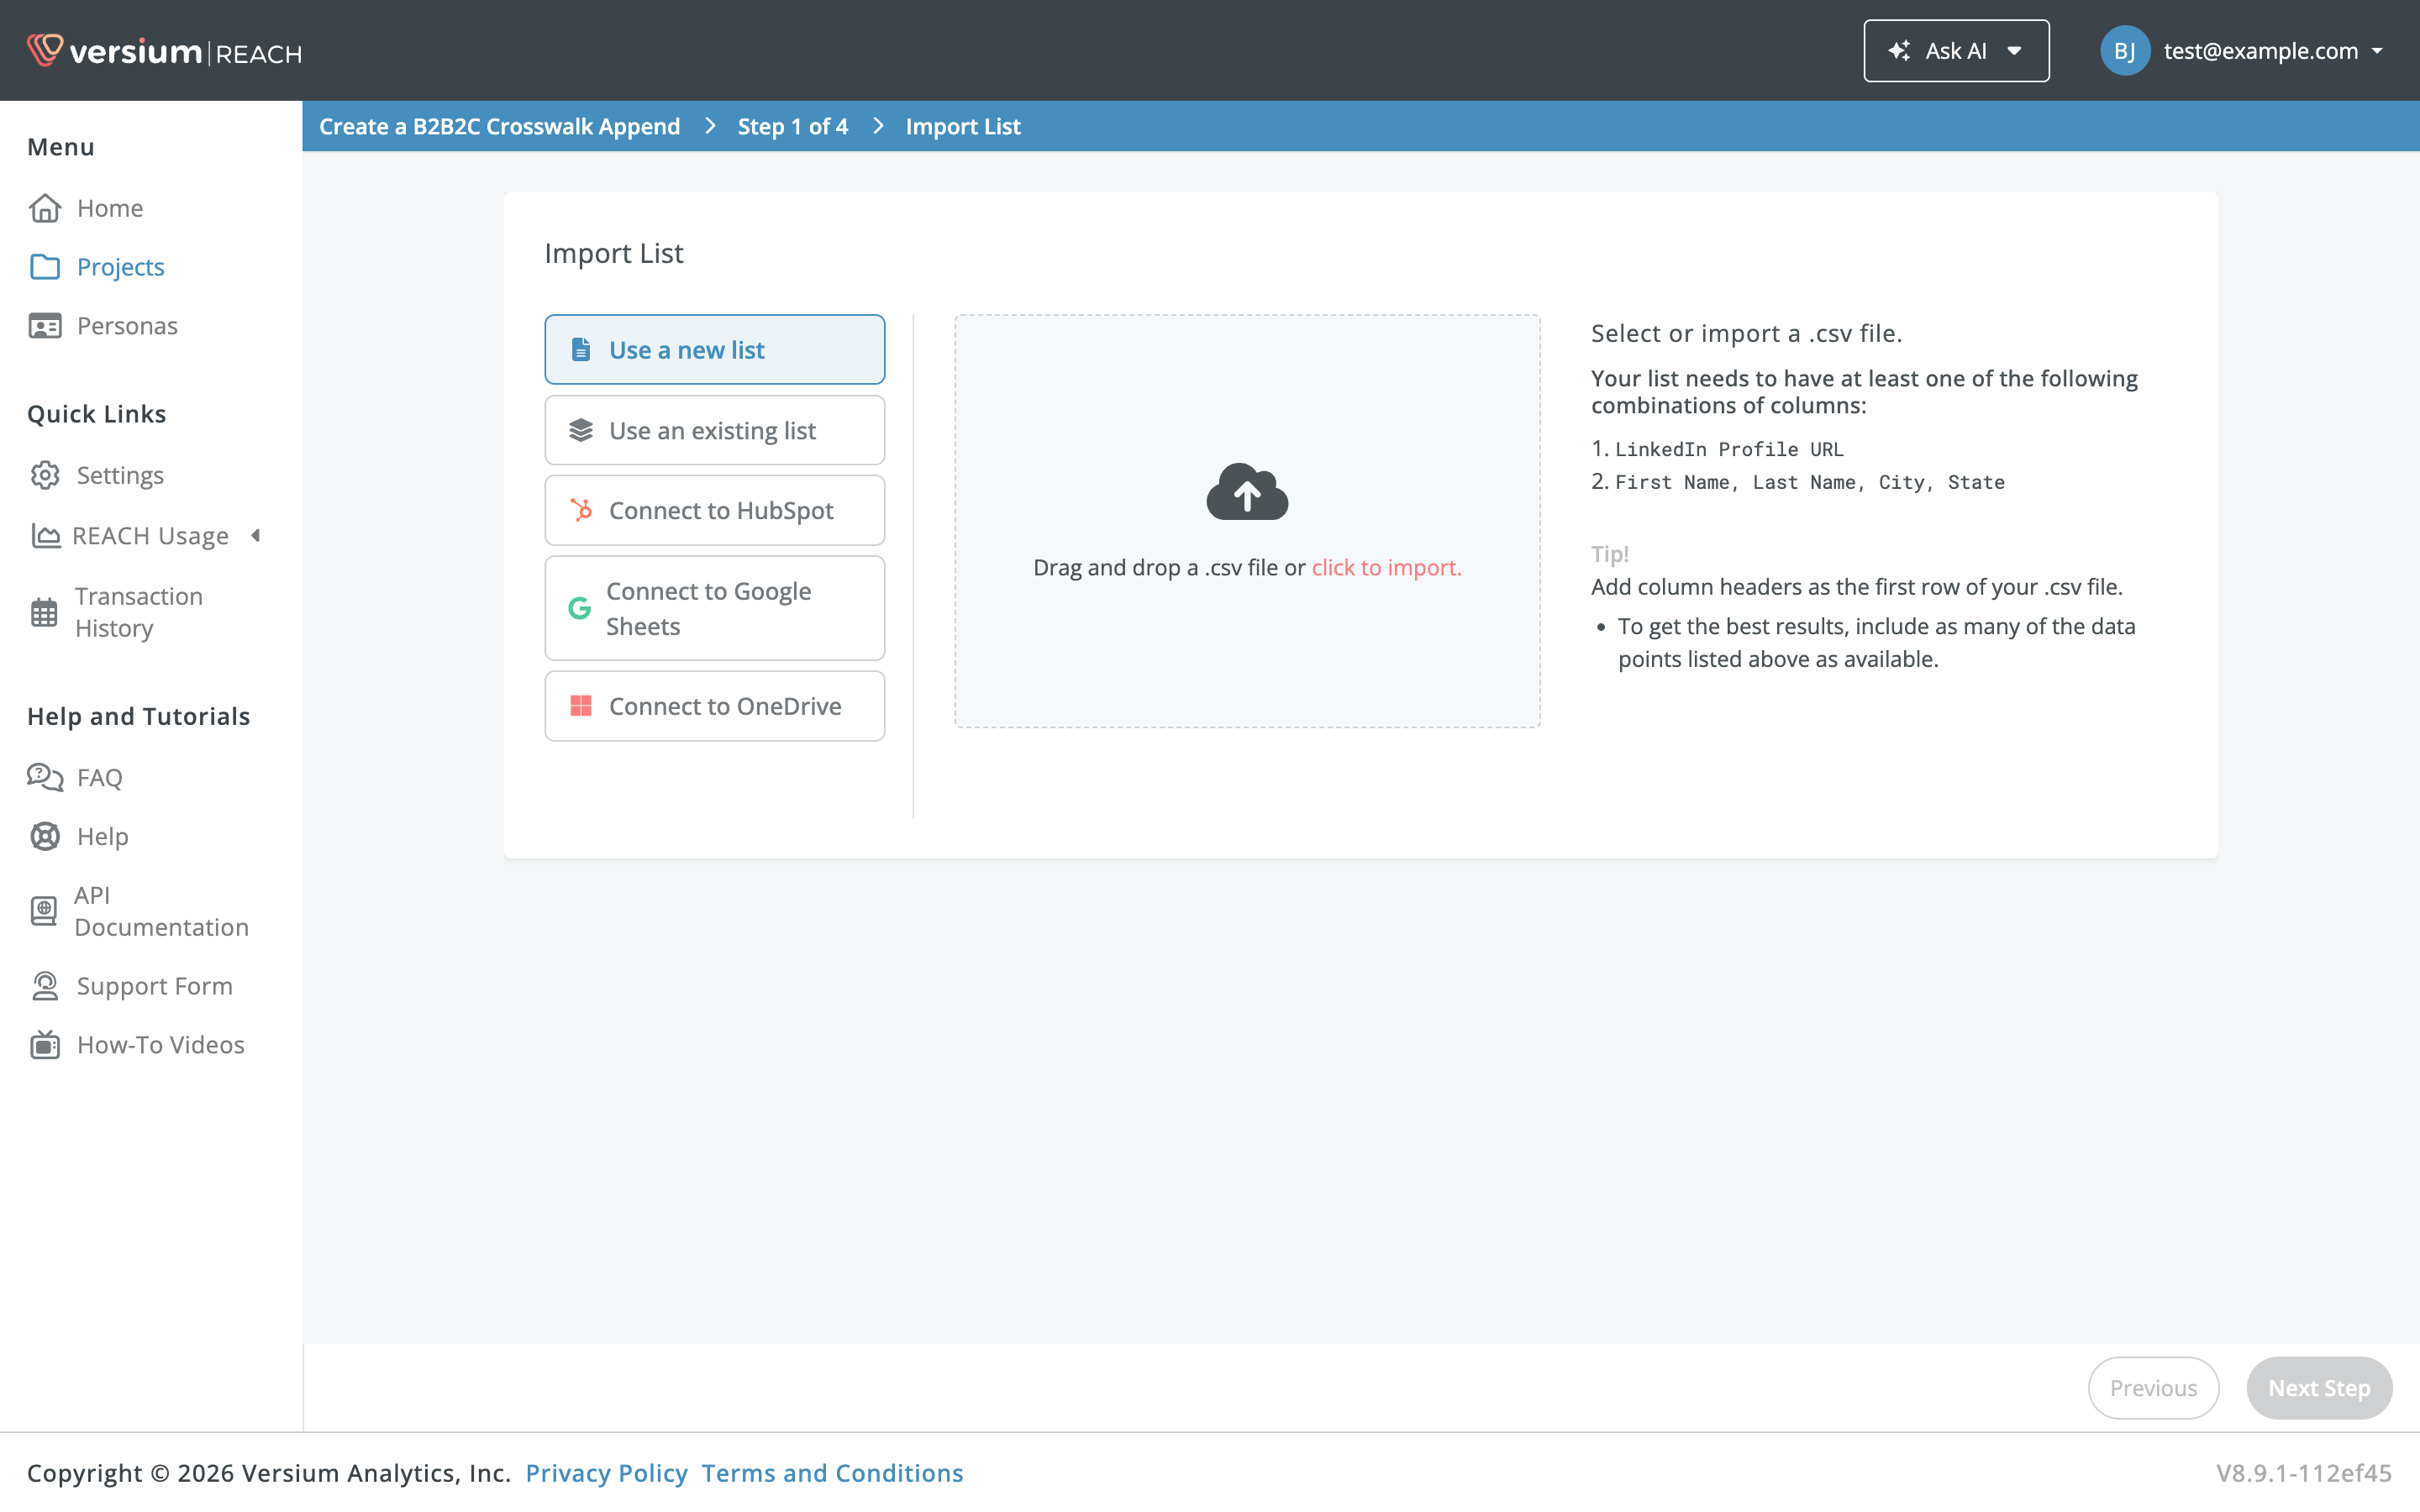Viewport: 2420px width, 1512px height.
Task: Click the OneDrive grid icon
Action: (581, 706)
